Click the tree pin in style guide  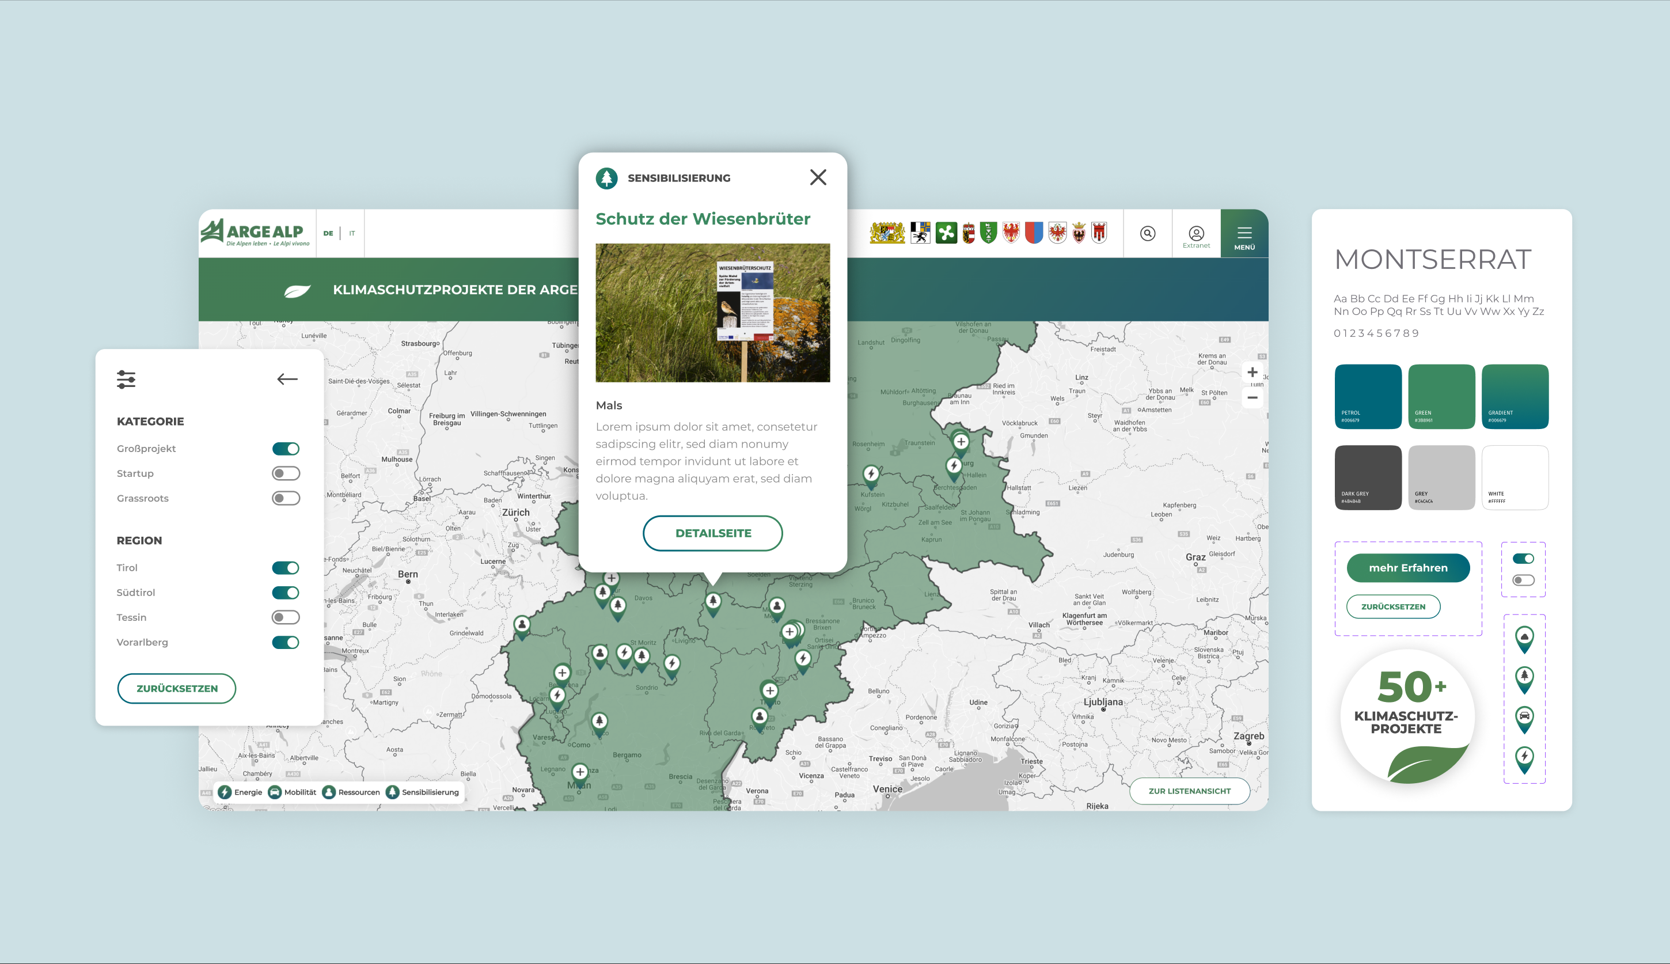pos(1524,680)
